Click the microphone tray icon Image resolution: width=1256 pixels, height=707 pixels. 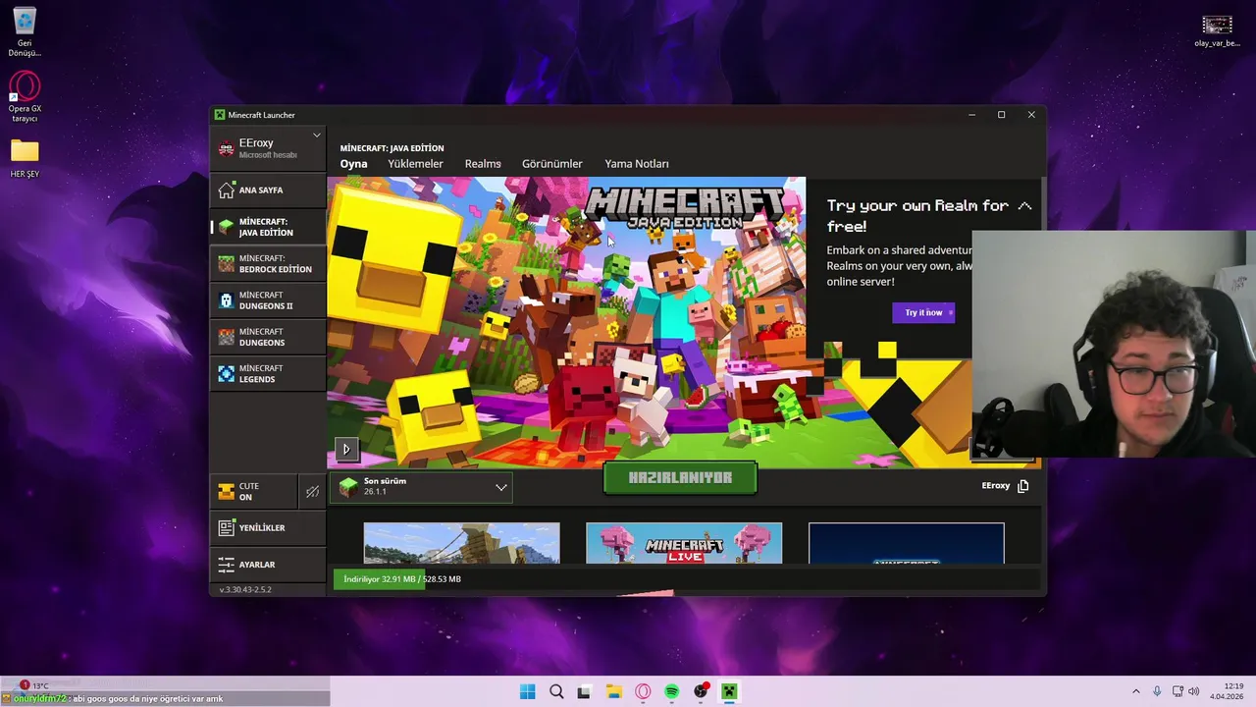[x=1157, y=691]
